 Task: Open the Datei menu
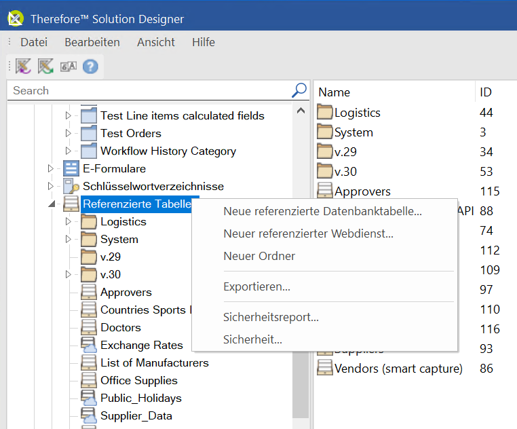pos(34,42)
